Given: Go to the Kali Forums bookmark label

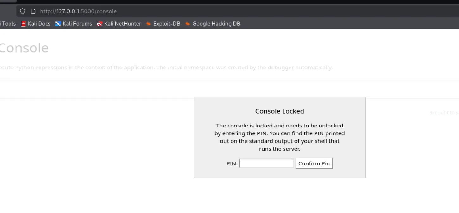Looking at the screenshot, I should (77, 24).
